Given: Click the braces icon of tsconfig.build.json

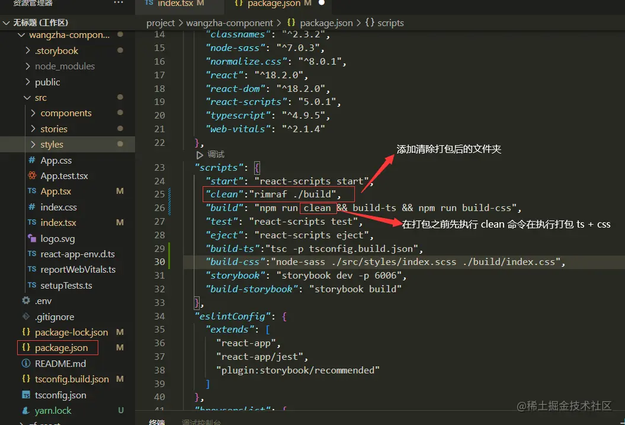Looking at the screenshot, I should [x=26, y=379].
